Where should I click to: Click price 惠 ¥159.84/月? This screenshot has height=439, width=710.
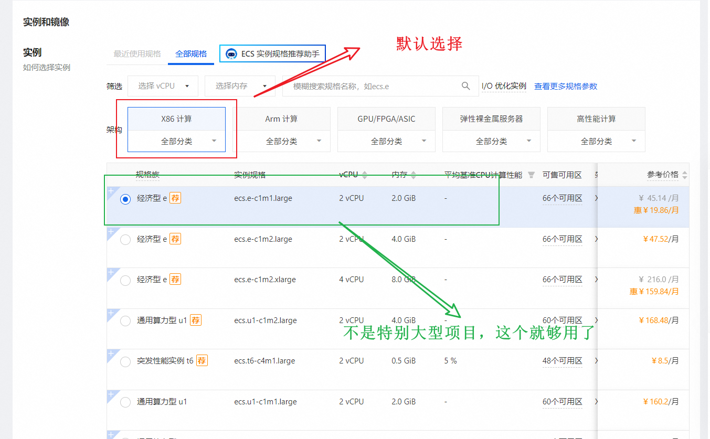click(654, 292)
